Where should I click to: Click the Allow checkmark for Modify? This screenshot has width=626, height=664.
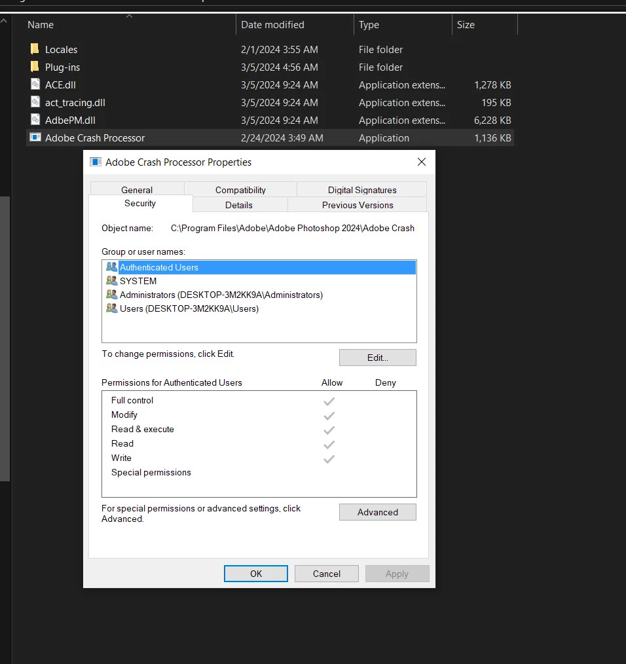point(329,415)
